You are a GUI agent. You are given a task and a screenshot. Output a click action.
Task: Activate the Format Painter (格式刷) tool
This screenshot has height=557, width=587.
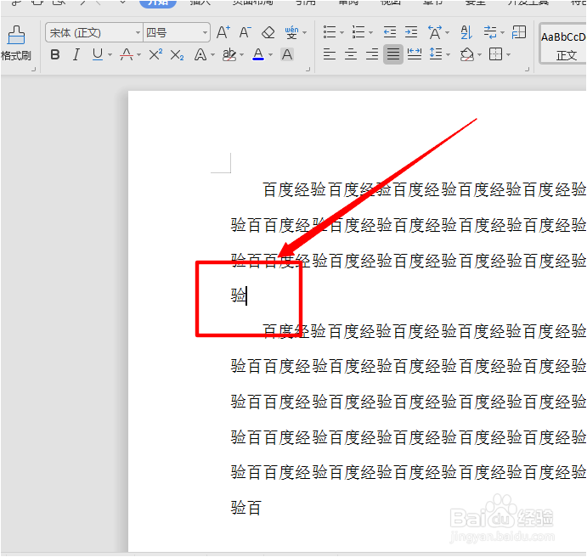[16, 43]
